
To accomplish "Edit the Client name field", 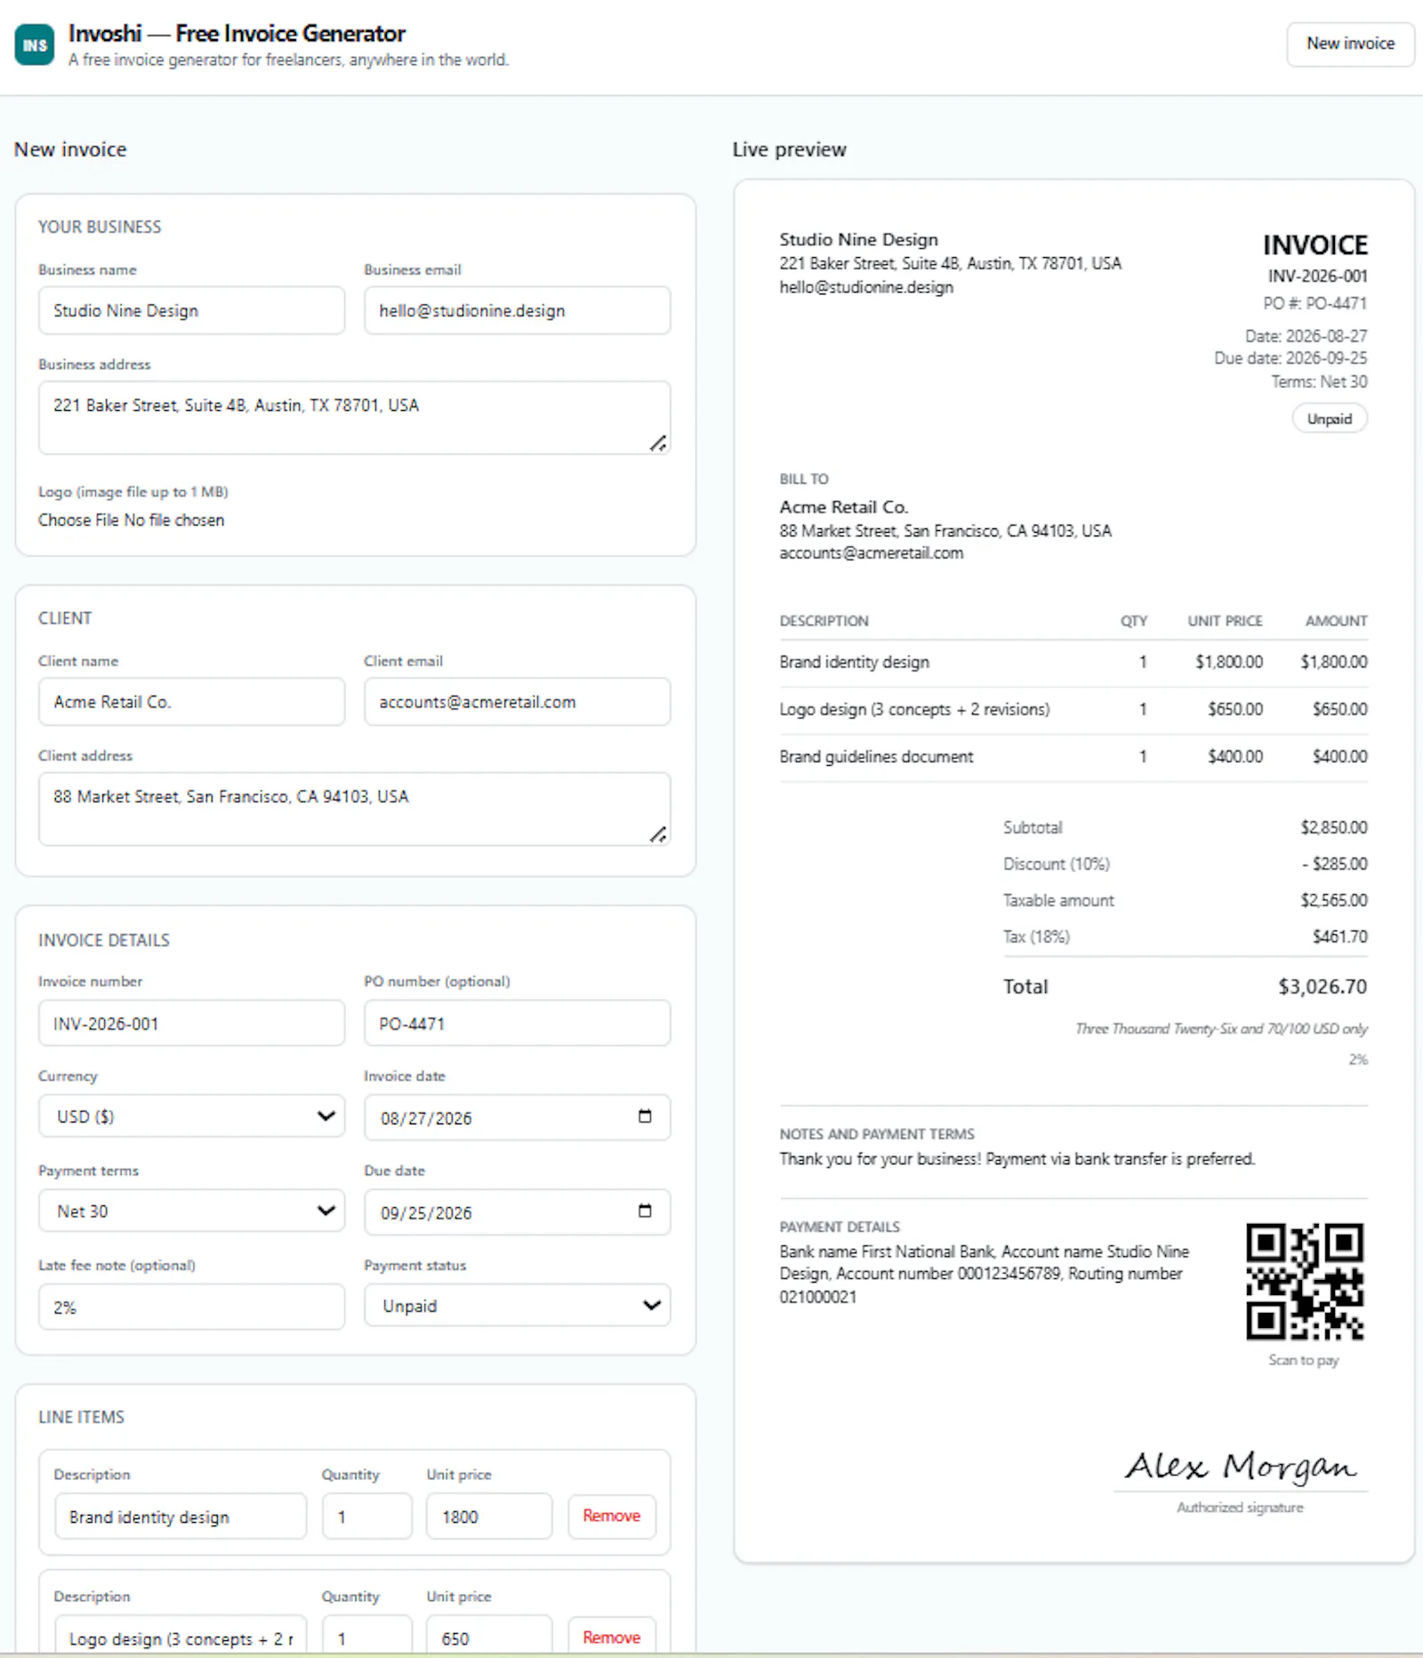I will click(x=192, y=702).
